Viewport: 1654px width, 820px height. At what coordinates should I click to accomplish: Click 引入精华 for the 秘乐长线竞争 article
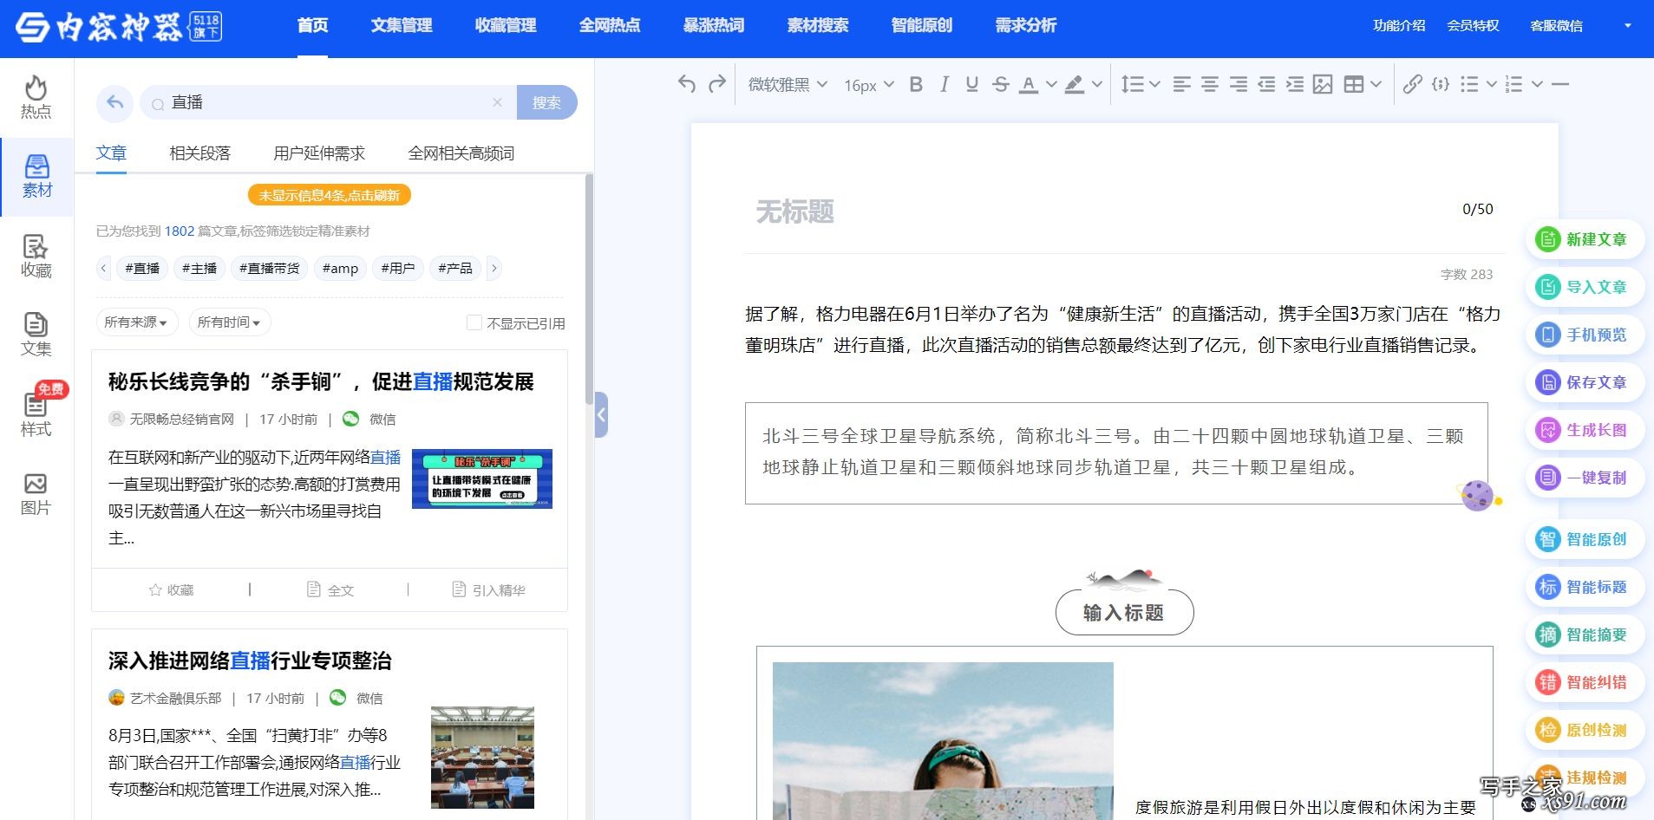489,590
